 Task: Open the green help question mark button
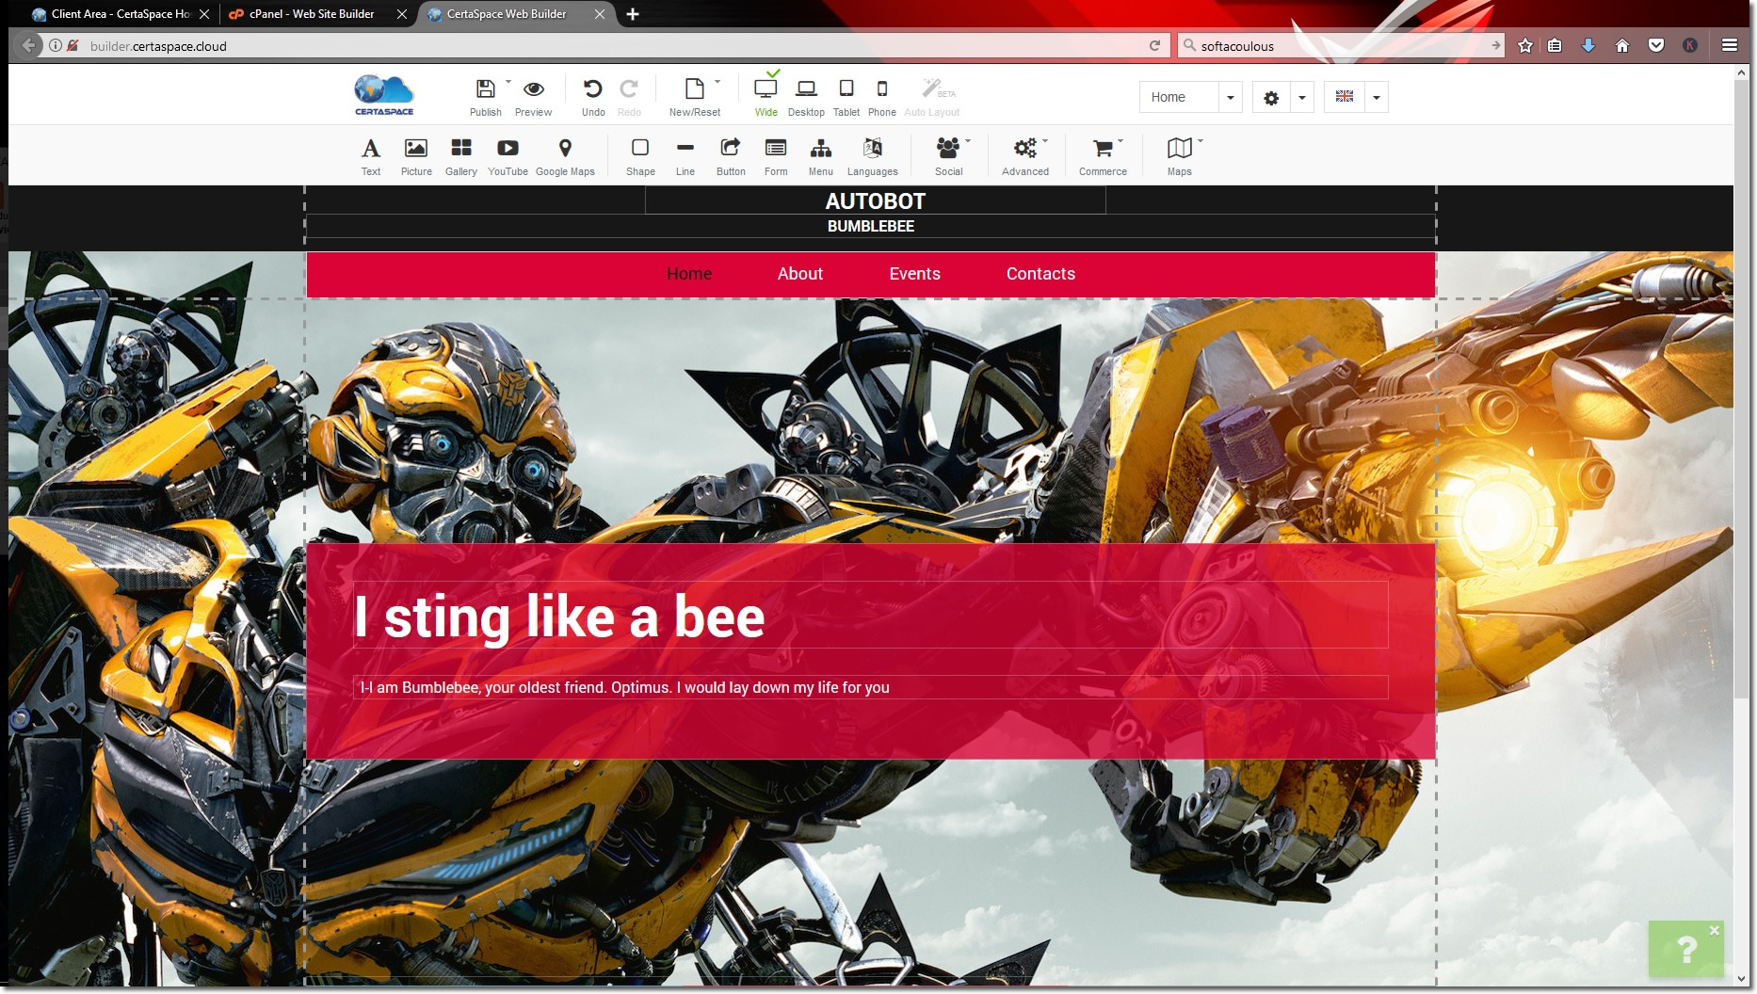(x=1685, y=951)
